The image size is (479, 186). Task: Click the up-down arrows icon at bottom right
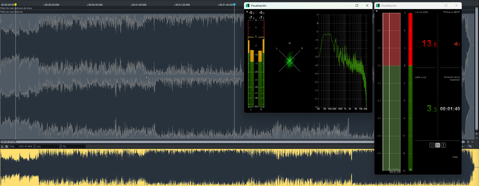point(470,146)
